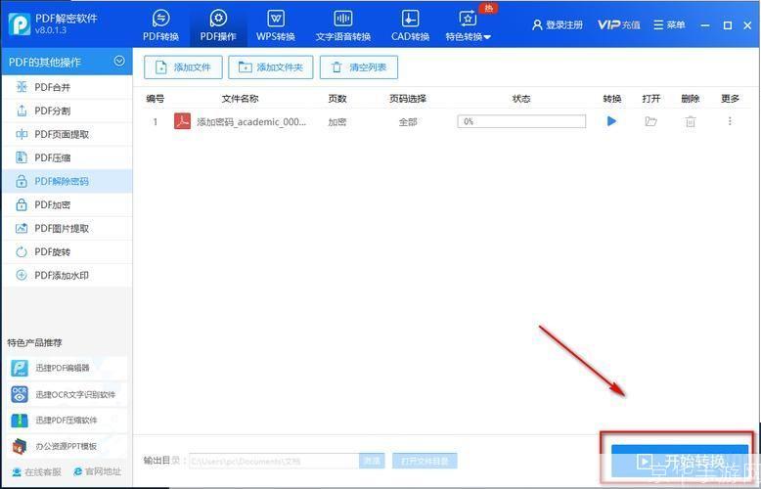The width and height of the screenshot is (761, 489).
Task: Click the 添加文件夹 button
Action: point(271,67)
